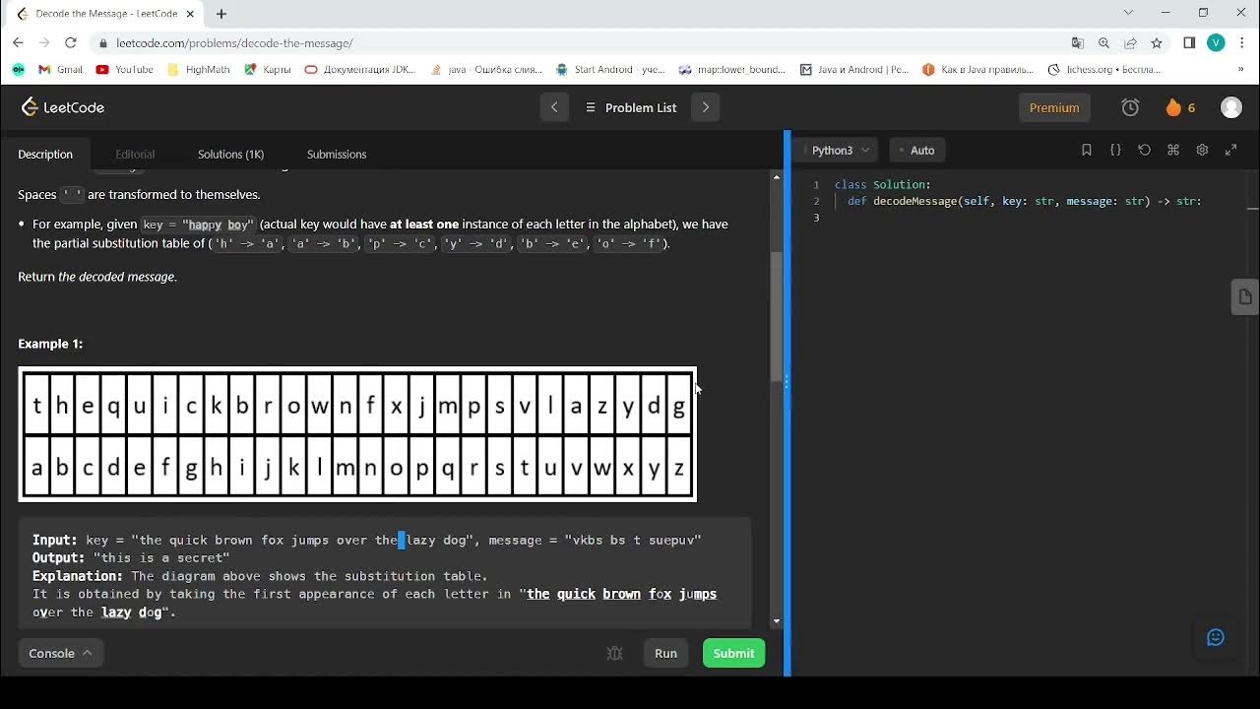Image resolution: width=1260 pixels, height=709 pixels.
Task: Click line 3 in code editor
Action: [x=1024, y=218]
